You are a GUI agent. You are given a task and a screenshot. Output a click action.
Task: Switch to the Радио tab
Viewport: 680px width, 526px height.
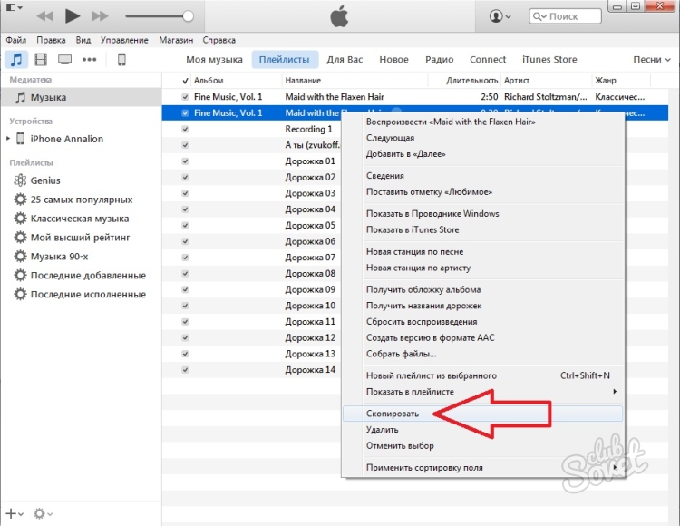tap(439, 60)
